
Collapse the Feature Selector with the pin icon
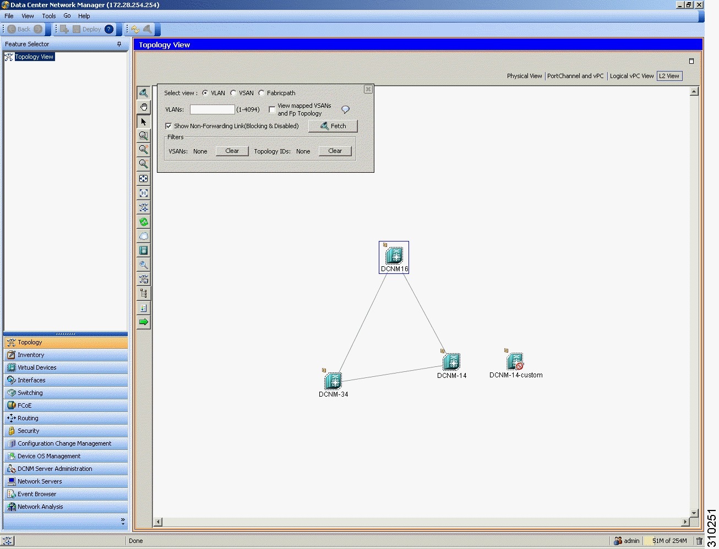click(x=119, y=44)
